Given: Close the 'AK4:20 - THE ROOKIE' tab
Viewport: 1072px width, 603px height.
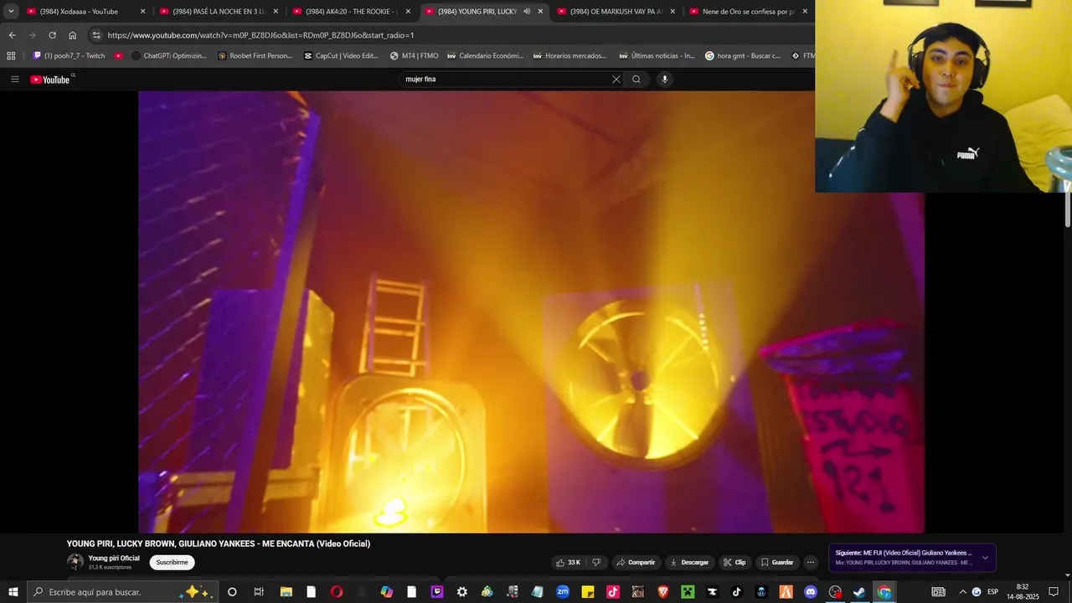Looking at the screenshot, I should (408, 12).
